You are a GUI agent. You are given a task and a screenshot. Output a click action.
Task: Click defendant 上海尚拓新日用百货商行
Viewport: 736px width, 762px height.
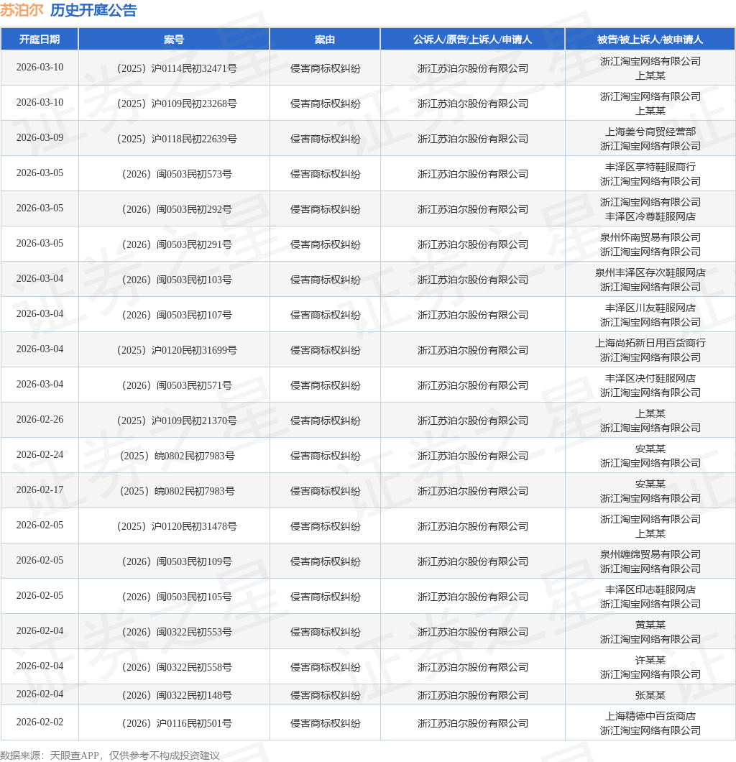tap(650, 343)
